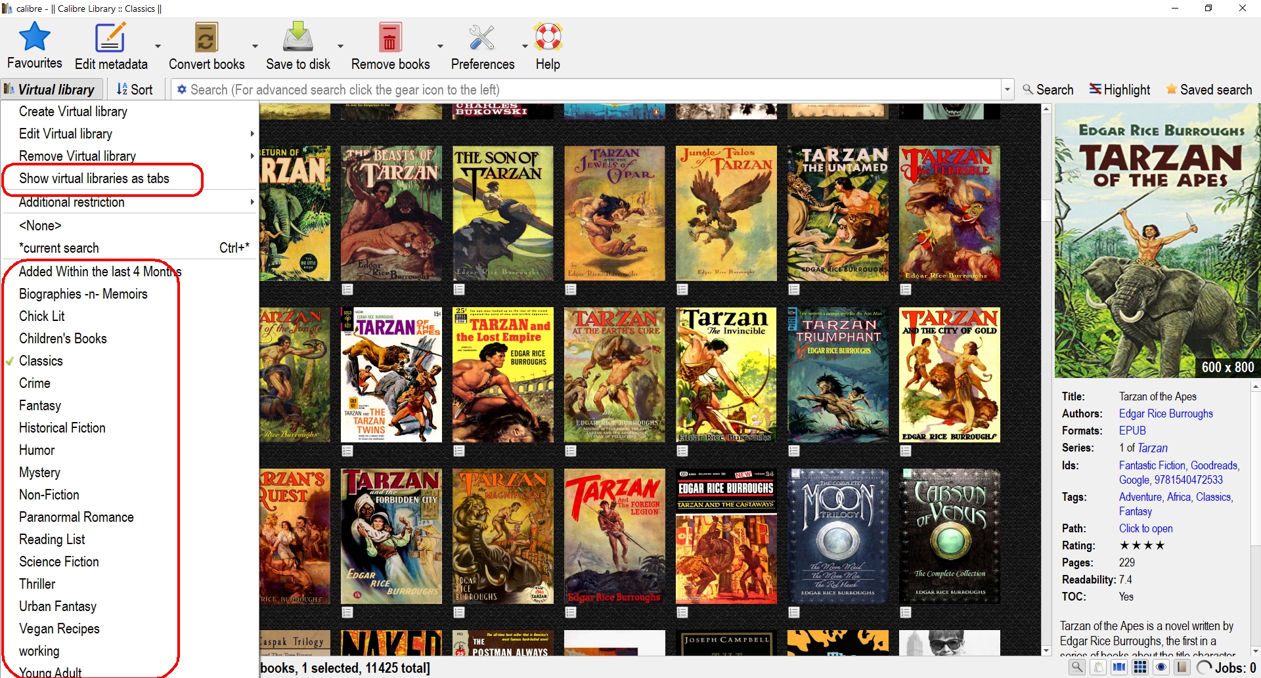Click the Jobs spinner indicator
The image size is (1261, 678).
(x=1204, y=667)
